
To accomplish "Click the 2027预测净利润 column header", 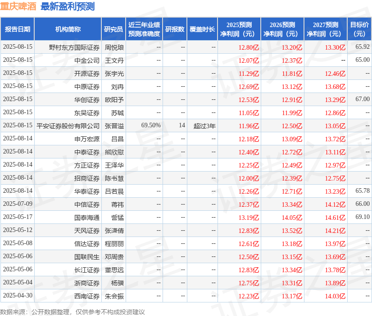I will coord(326,29).
